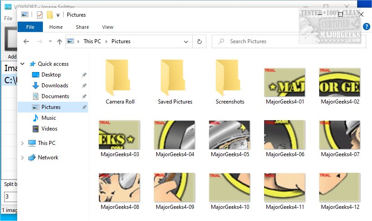This screenshot has height=221, width=372.
Task: Go up one folder level
Action: pos(59,42)
